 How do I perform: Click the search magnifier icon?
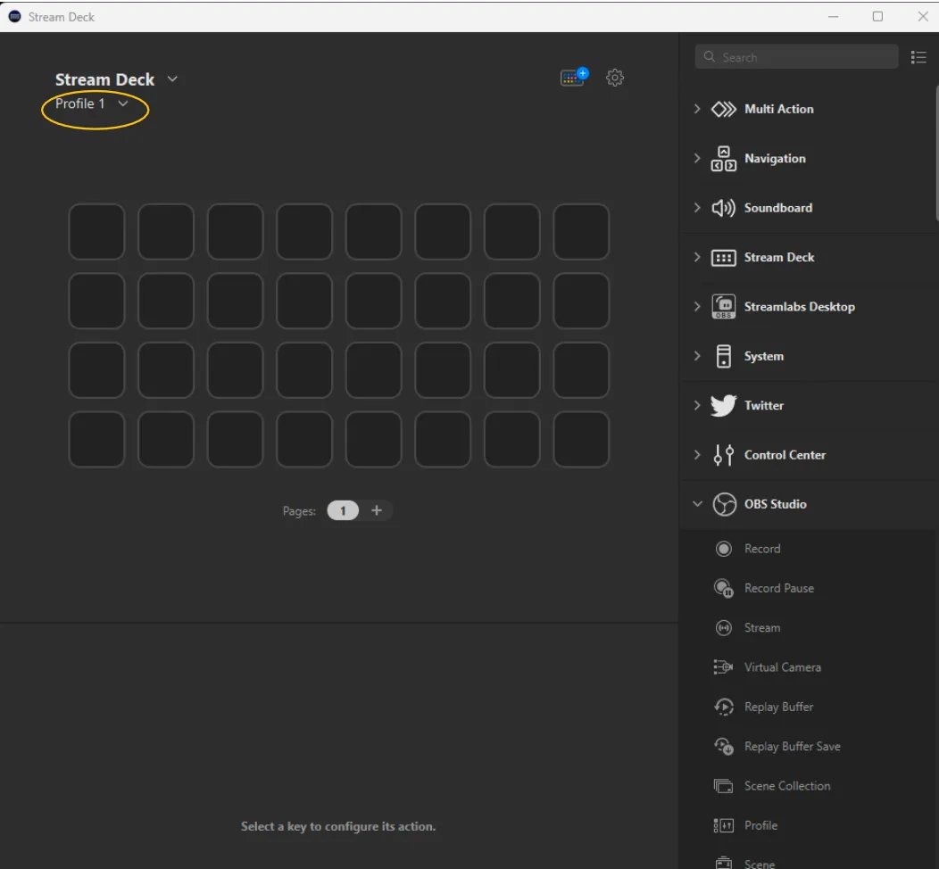[709, 57]
